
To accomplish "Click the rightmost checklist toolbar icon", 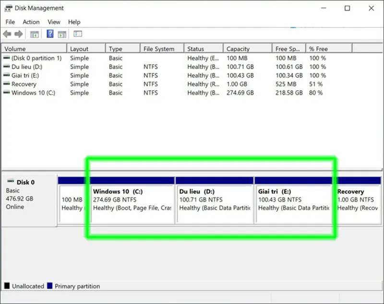I will tap(78, 34).
